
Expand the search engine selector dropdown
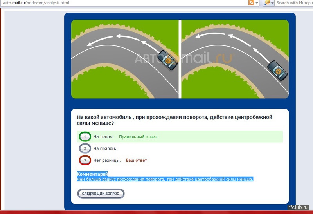(273, 3)
